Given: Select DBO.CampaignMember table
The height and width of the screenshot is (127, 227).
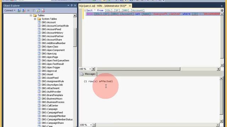Looking at the screenshot, I should [54, 116].
